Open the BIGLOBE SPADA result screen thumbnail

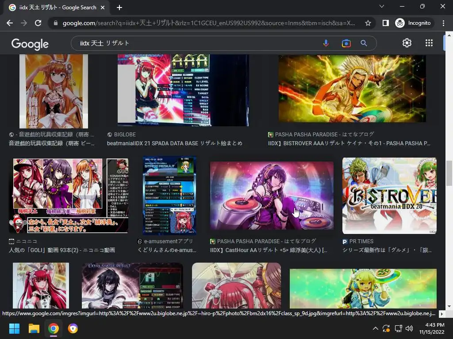(183, 90)
